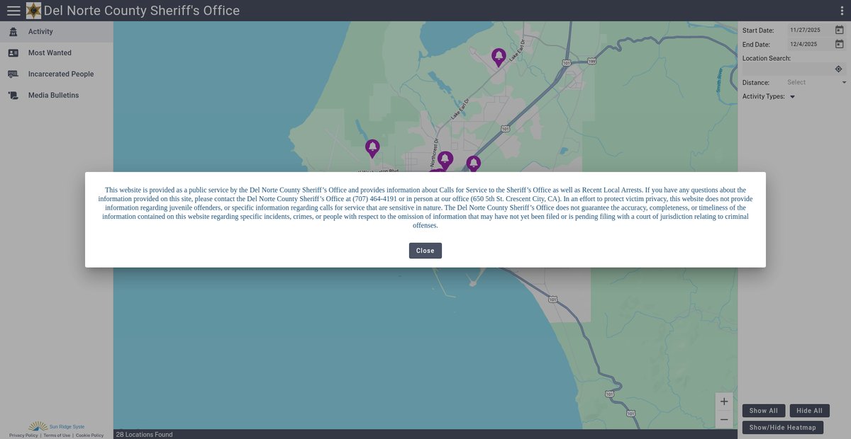Click the Start Date input field
The image size is (851, 439).
tap(809, 30)
